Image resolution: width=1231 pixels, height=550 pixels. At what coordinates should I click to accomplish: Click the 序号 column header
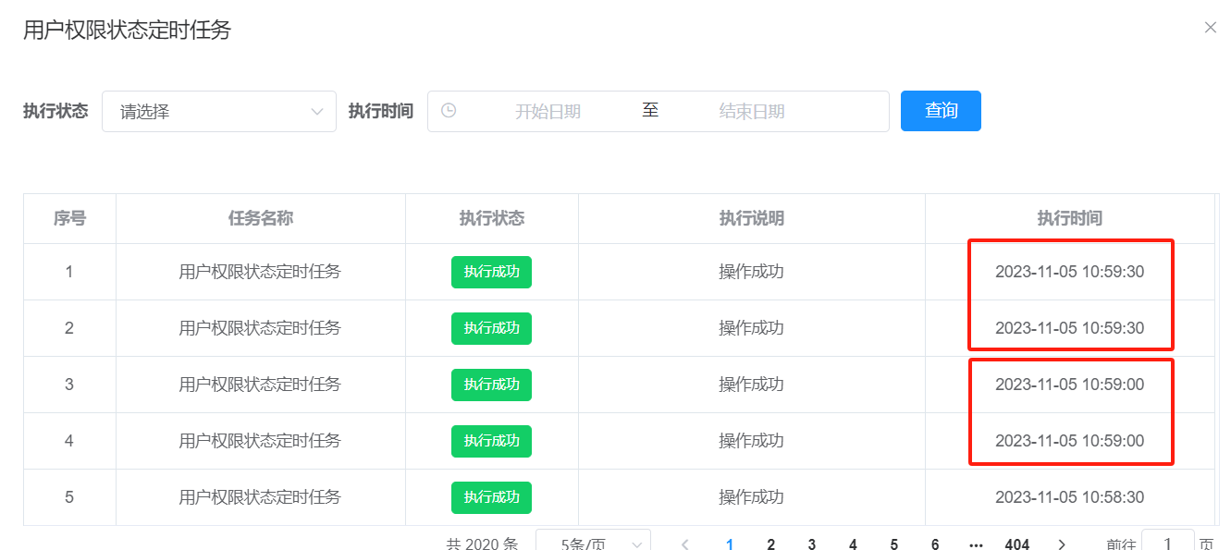[69, 219]
